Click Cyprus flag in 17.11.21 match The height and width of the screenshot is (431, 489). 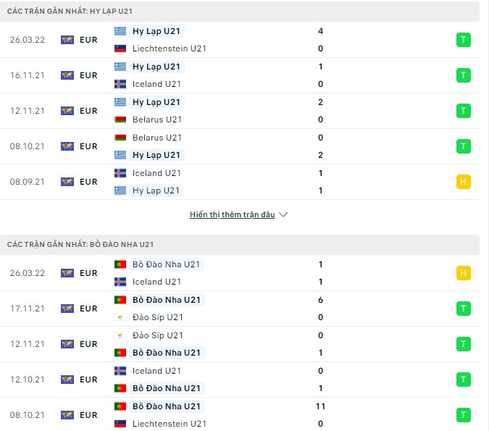120,317
